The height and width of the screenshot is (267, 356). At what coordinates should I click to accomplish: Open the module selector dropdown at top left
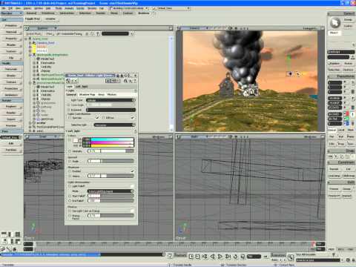[x=12, y=13]
